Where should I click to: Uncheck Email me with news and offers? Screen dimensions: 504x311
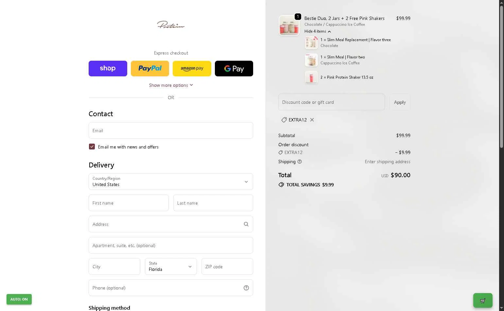pyautogui.click(x=92, y=147)
